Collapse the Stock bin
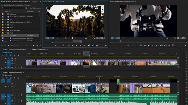This screenshot has width=188, height=105. [6, 33]
